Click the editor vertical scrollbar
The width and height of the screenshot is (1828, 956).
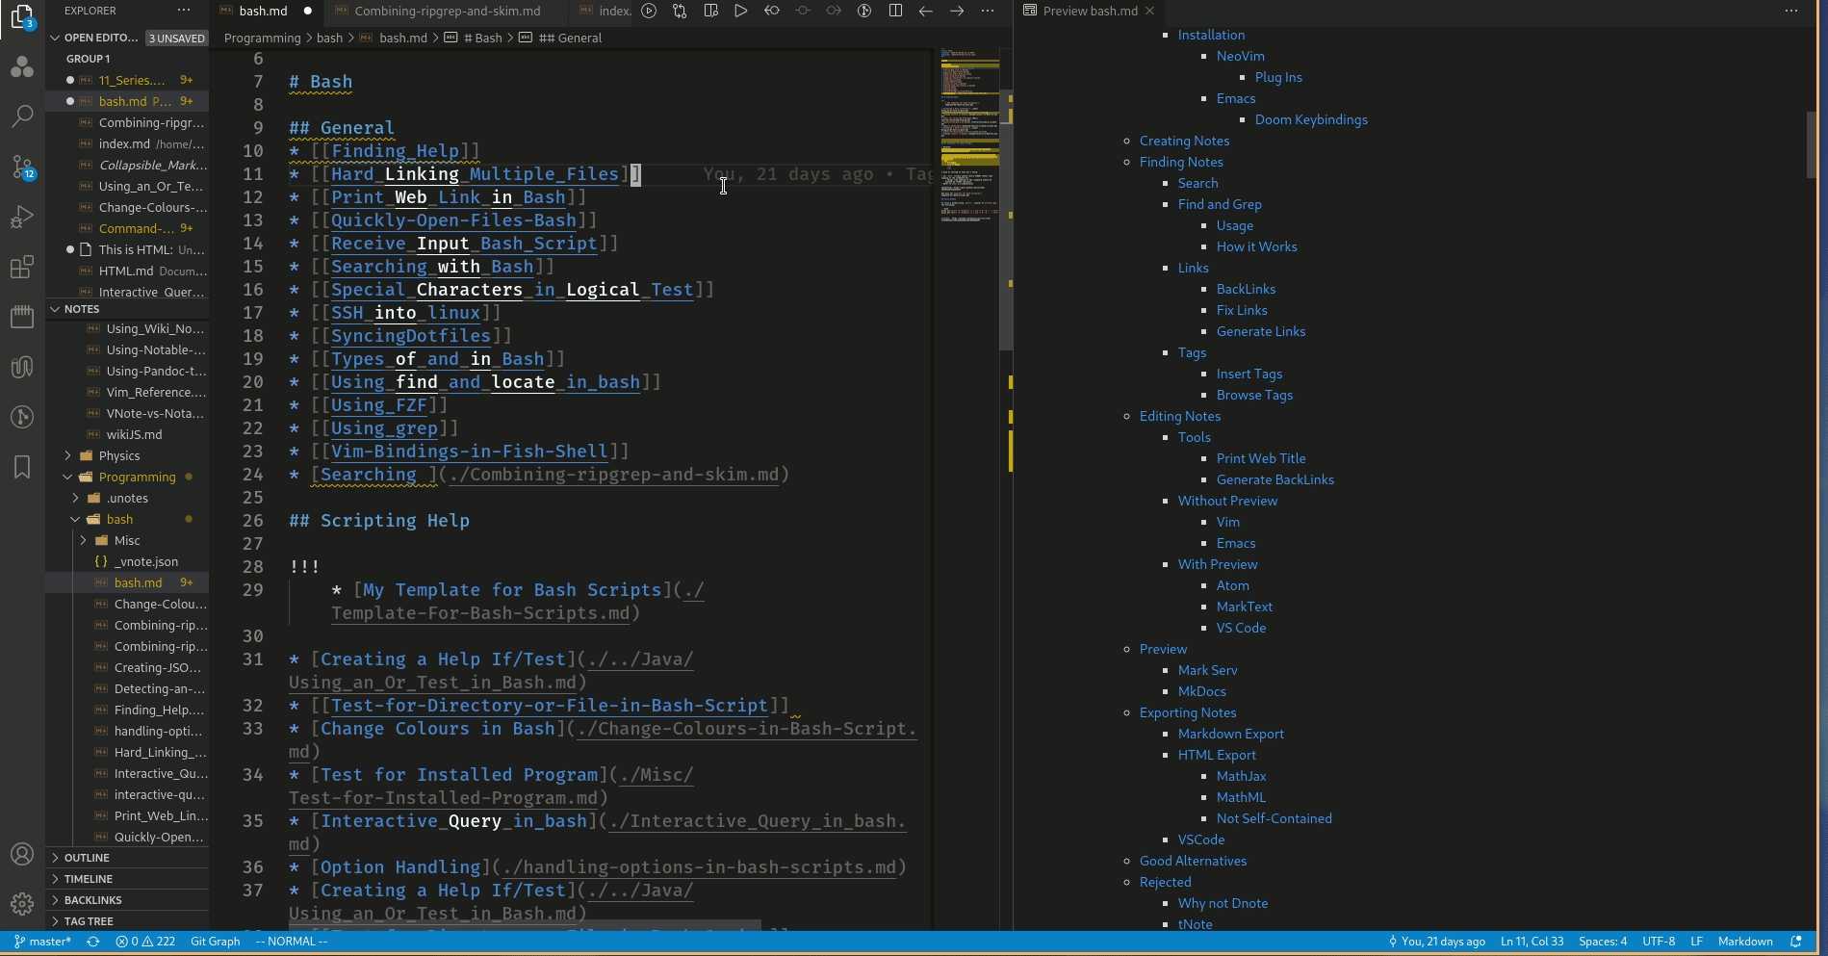coord(1006,221)
